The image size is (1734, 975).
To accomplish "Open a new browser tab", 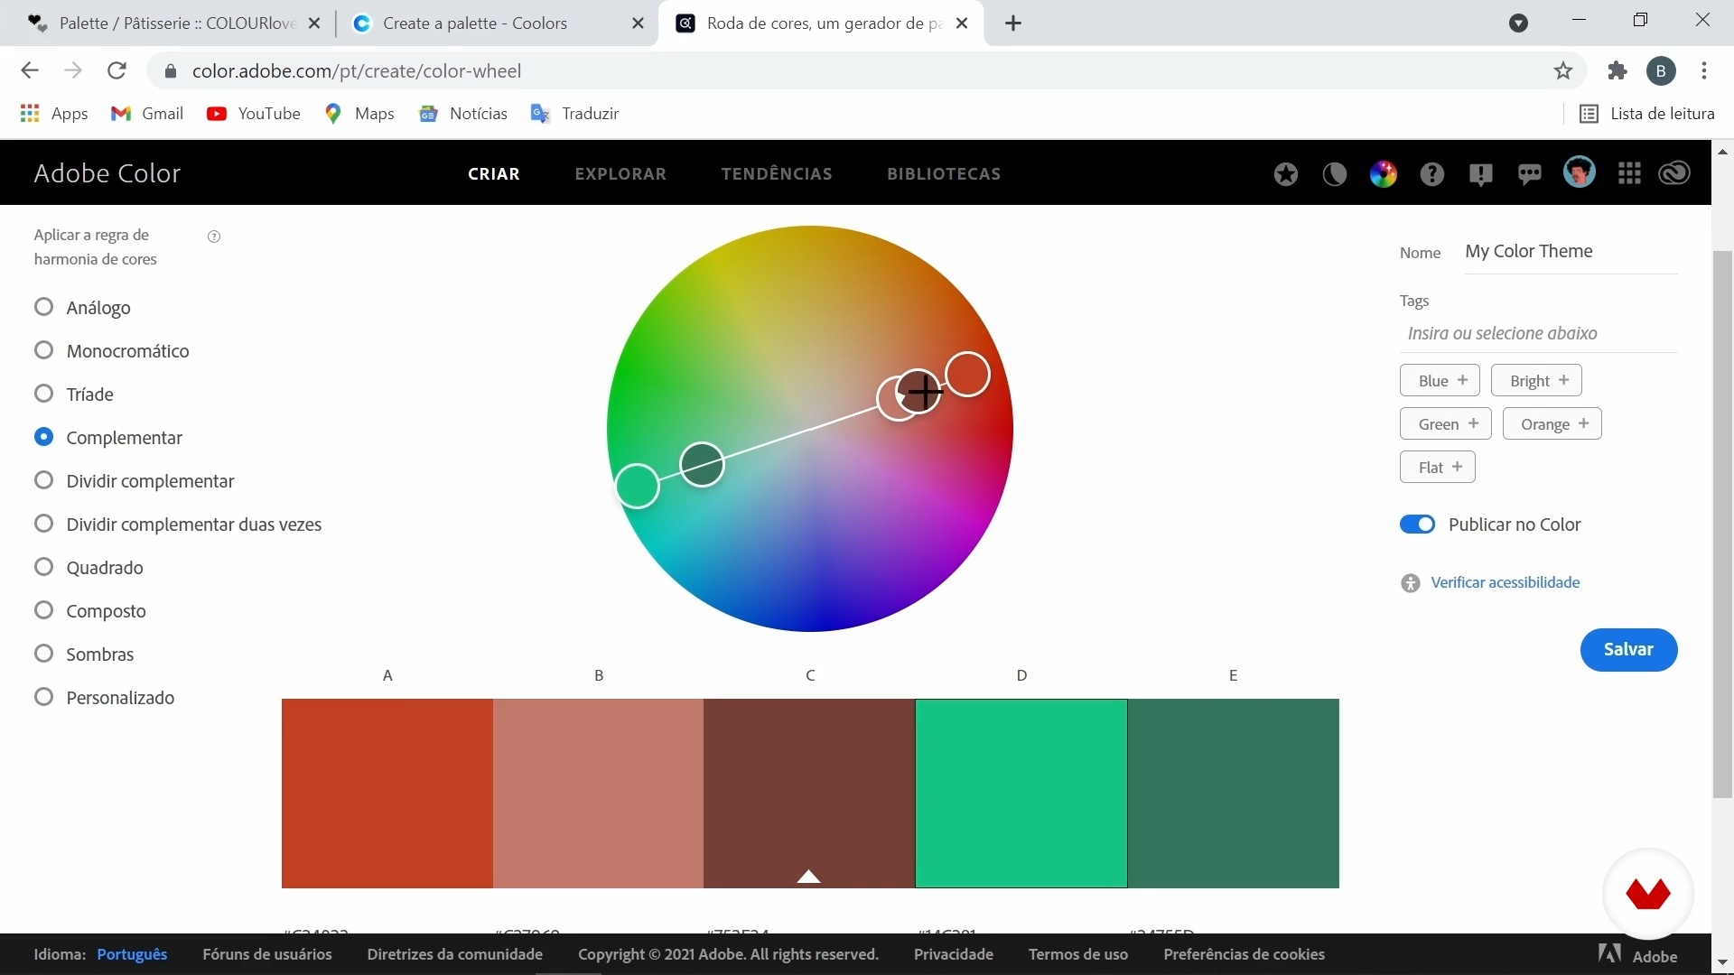I will [x=1013, y=23].
